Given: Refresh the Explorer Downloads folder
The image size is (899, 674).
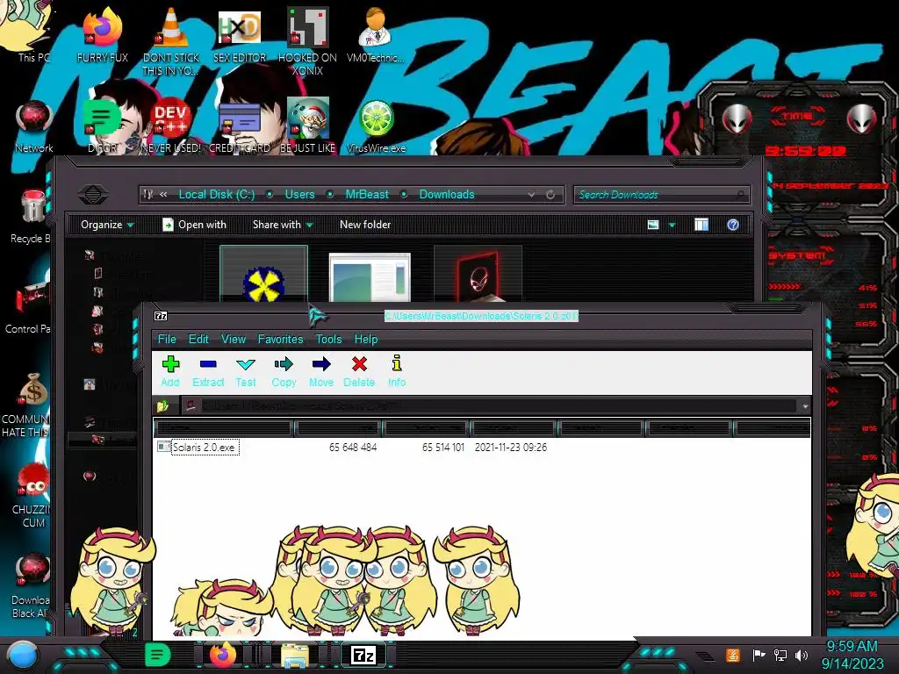Looking at the screenshot, I should 550,195.
